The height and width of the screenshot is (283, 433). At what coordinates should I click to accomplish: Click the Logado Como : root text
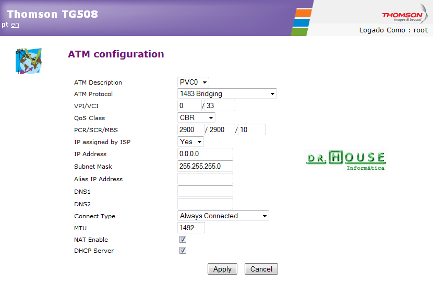[393, 30]
